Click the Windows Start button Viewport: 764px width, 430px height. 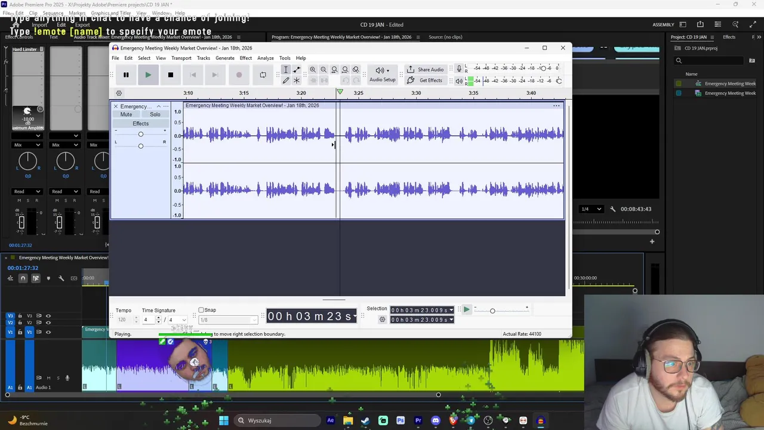[223, 420]
